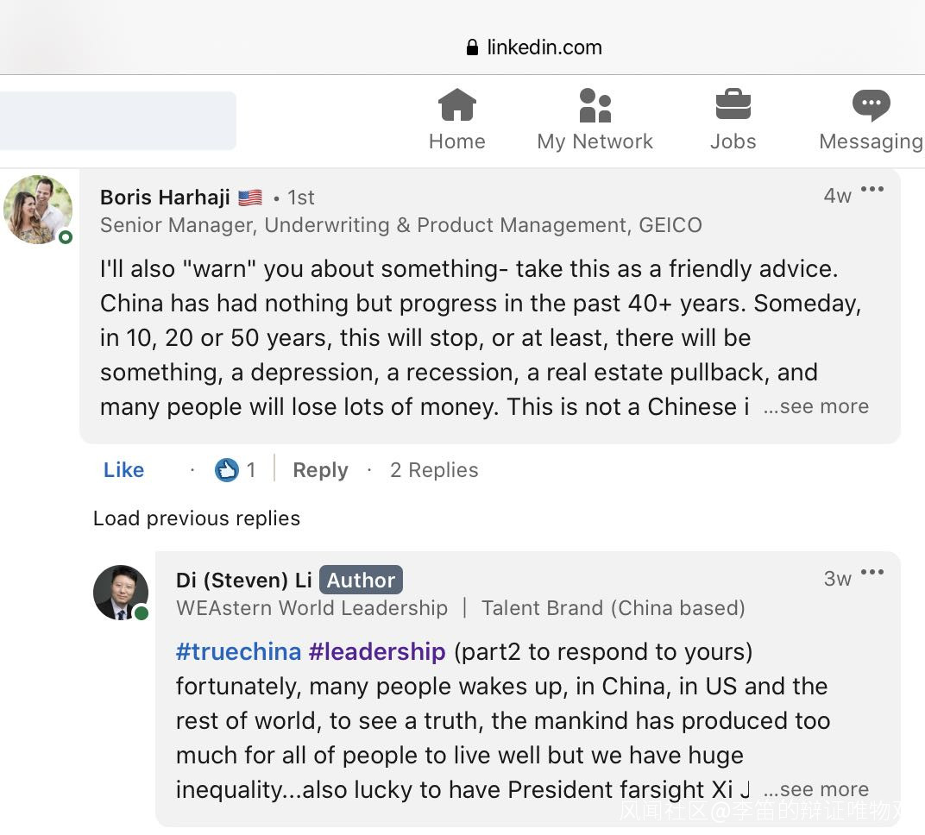
Task: Like Boris Harhaji's comment
Action: (123, 470)
